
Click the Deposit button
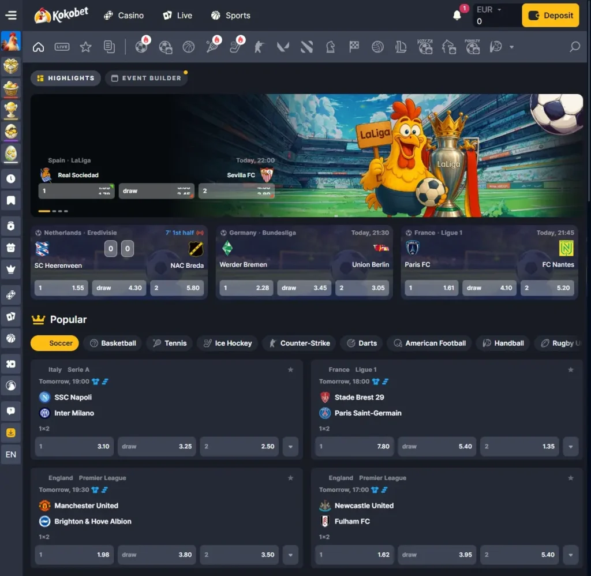pyautogui.click(x=550, y=16)
